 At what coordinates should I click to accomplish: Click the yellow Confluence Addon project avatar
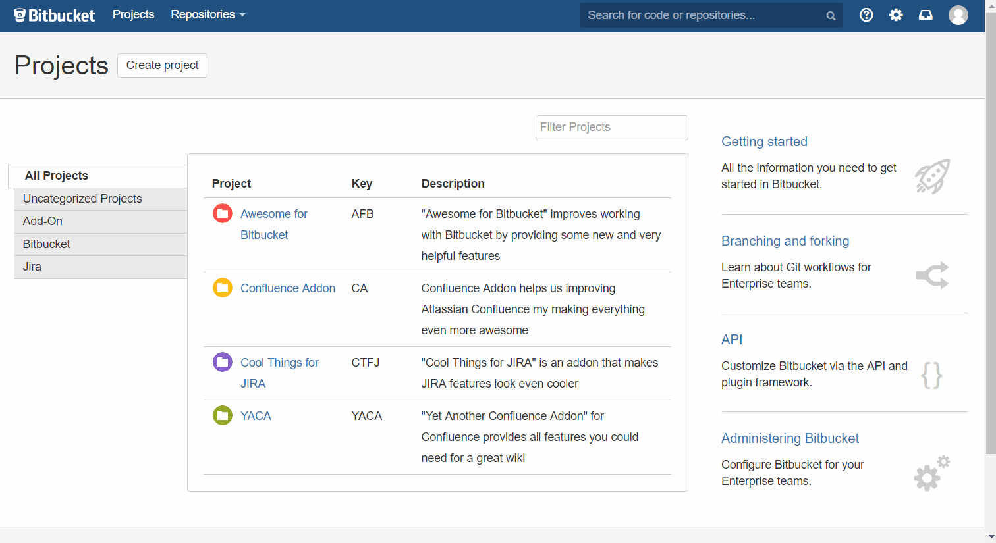[x=223, y=288]
